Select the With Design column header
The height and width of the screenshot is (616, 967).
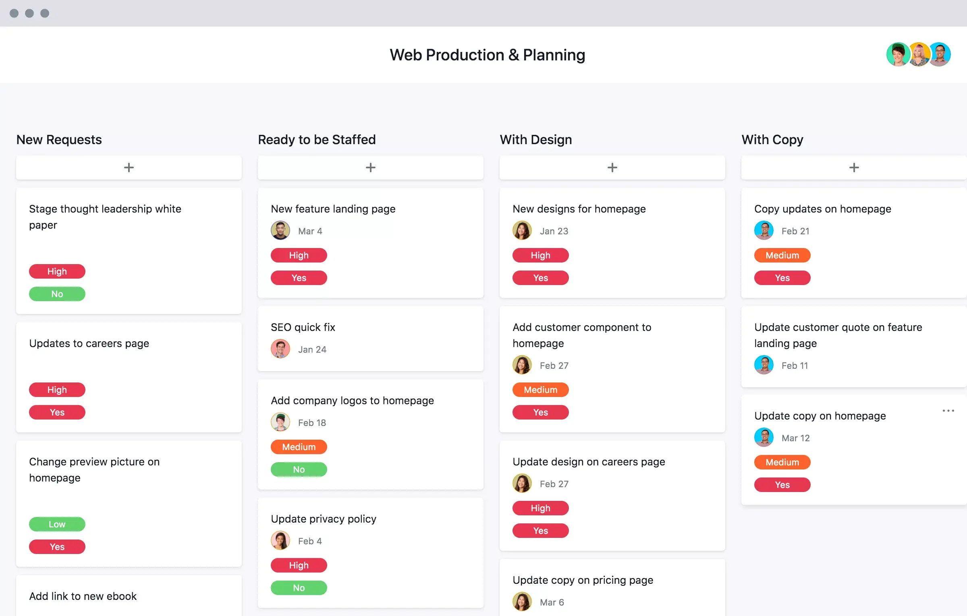tap(536, 138)
